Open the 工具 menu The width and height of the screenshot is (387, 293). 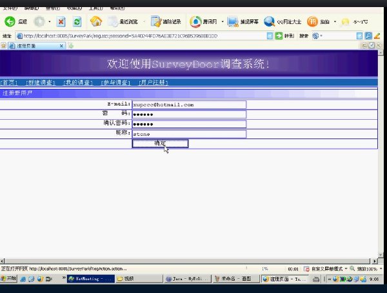tap(95, 8)
